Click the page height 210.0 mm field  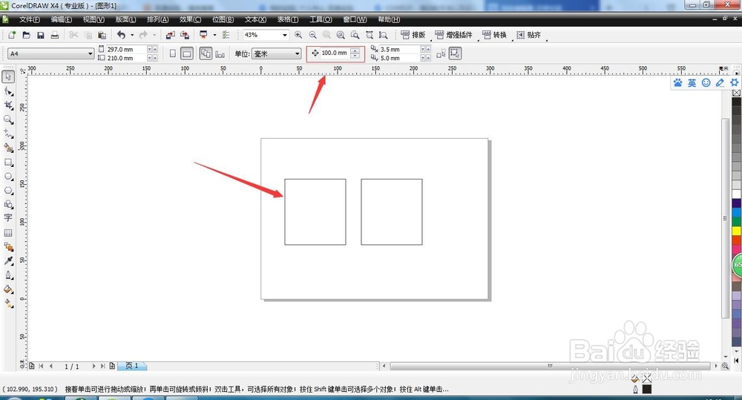(x=126, y=58)
